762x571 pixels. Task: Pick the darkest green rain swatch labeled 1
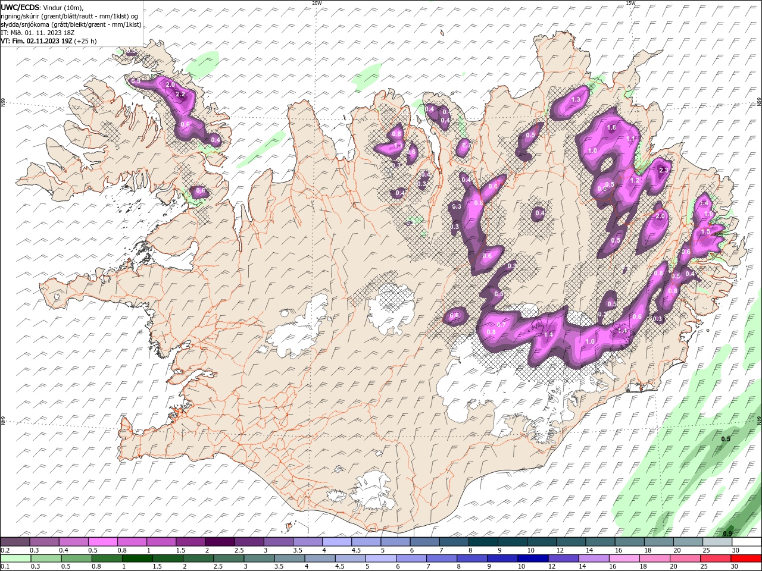[137, 559]
